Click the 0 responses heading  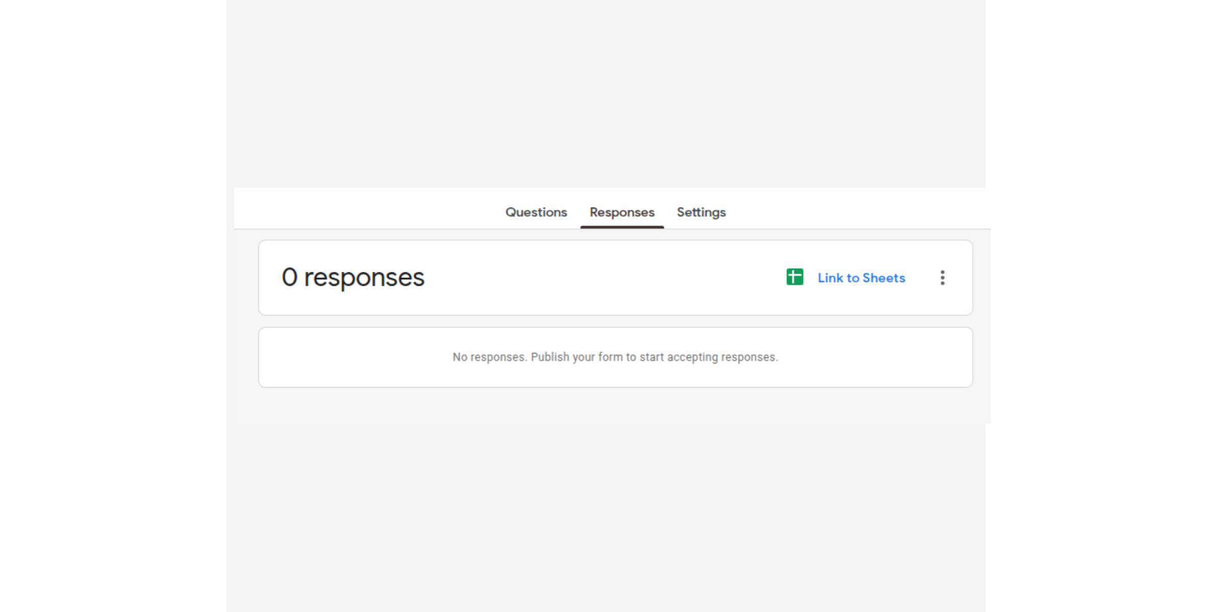(x=353, y=277)
